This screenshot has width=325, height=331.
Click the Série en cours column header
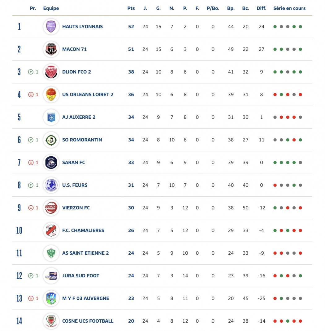pos(289,8)
